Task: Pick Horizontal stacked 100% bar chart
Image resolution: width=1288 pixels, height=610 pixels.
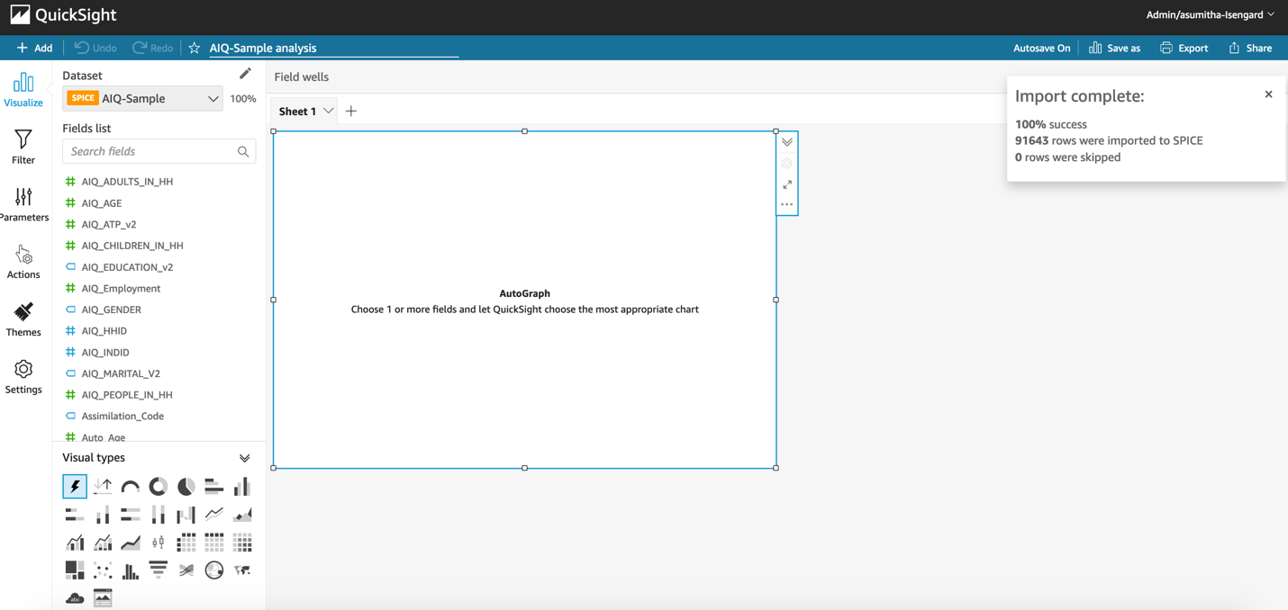Action: tap(131, 515)
